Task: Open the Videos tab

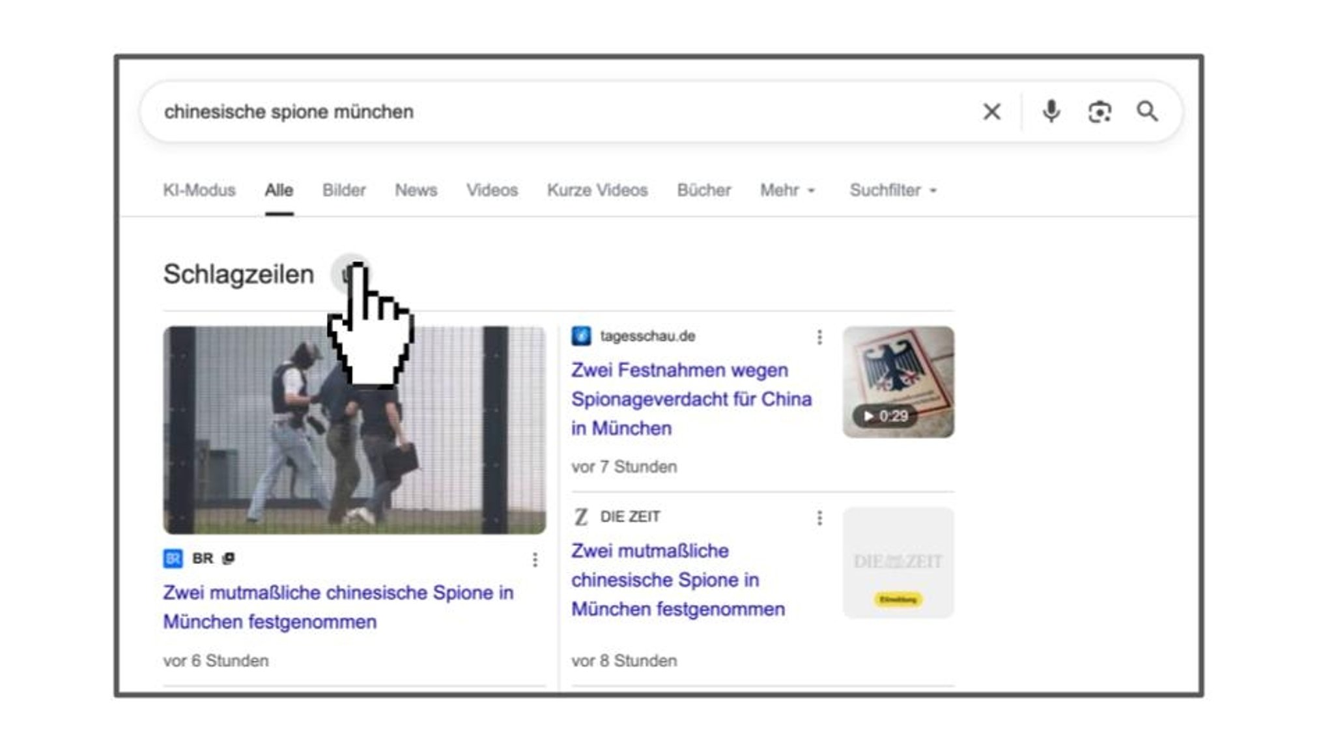Action: (492, 190)
